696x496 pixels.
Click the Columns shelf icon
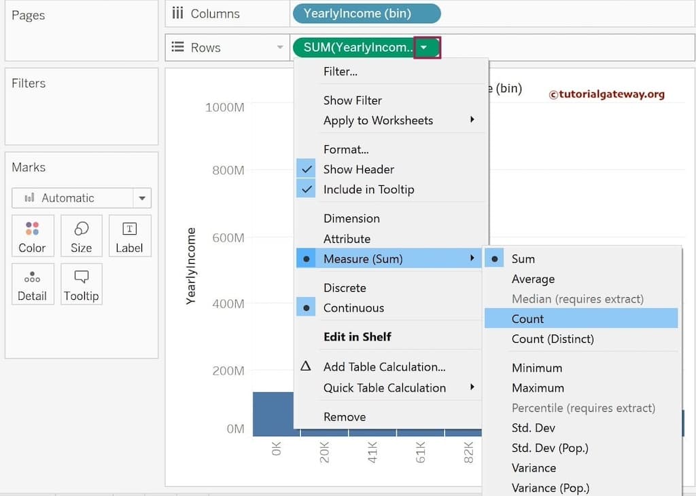click(x=178, y=14)
